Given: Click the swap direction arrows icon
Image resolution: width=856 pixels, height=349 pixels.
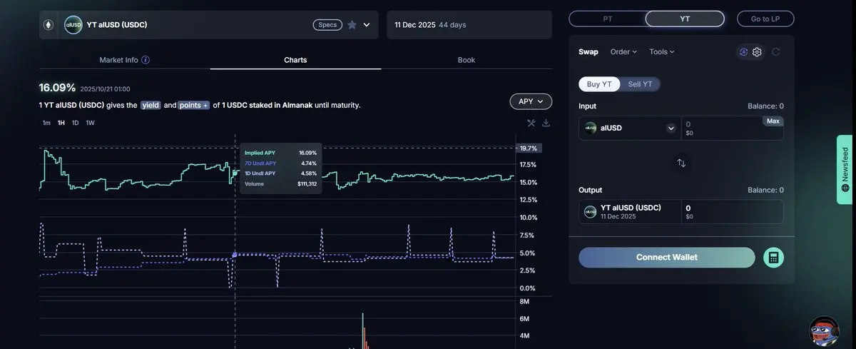Looking at the screenshot, I should [681, 163].
